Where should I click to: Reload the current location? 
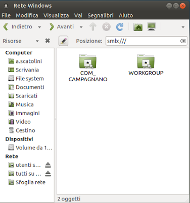tap(120, 27)
